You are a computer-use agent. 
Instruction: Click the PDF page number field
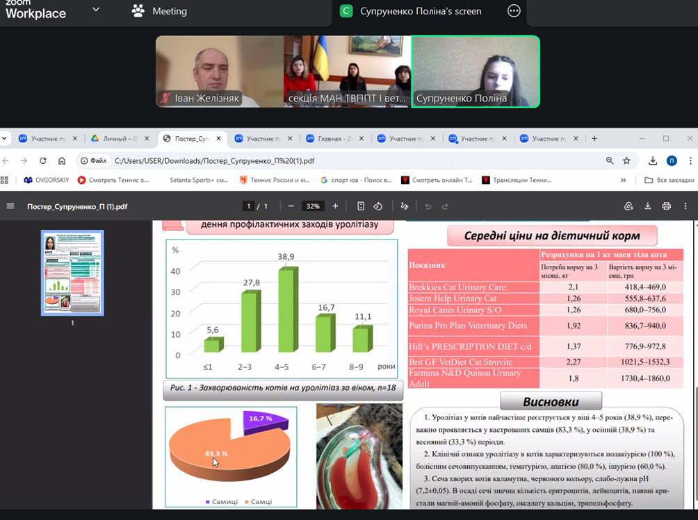(247, 206)
